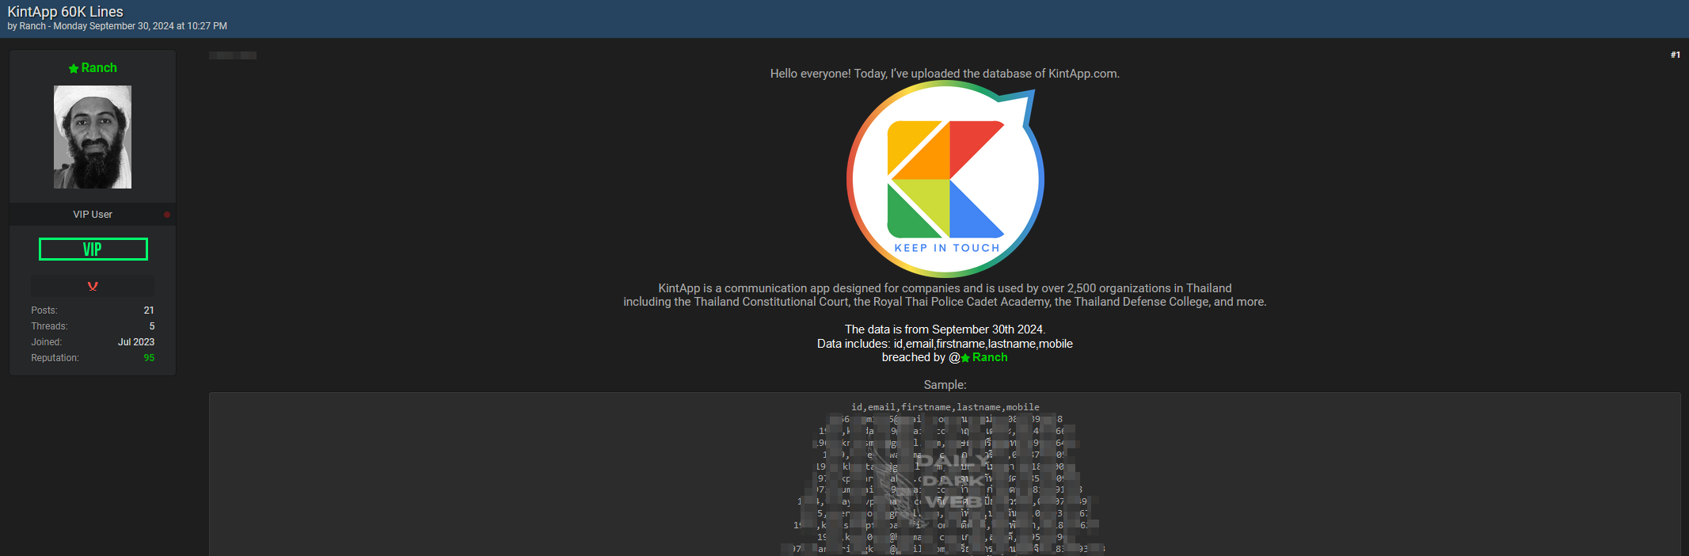
Task: Click the VIP User title text
Action: point(93,215)
